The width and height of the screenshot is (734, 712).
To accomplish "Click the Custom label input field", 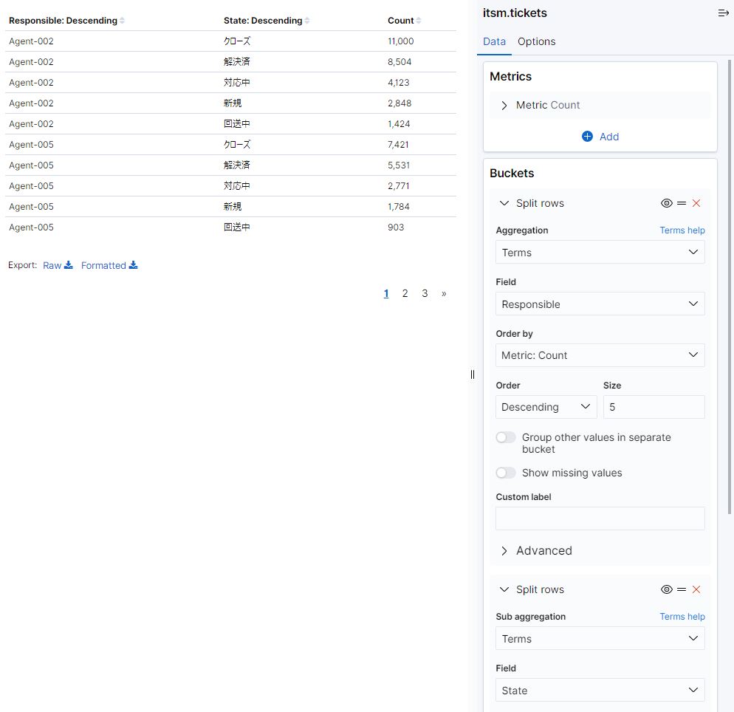I will tap(600, 518).
